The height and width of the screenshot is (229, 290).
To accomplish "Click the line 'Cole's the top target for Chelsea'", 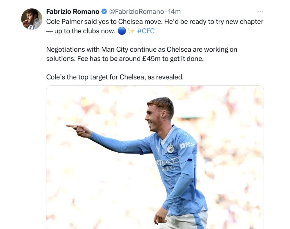I will tap(115, 77).
